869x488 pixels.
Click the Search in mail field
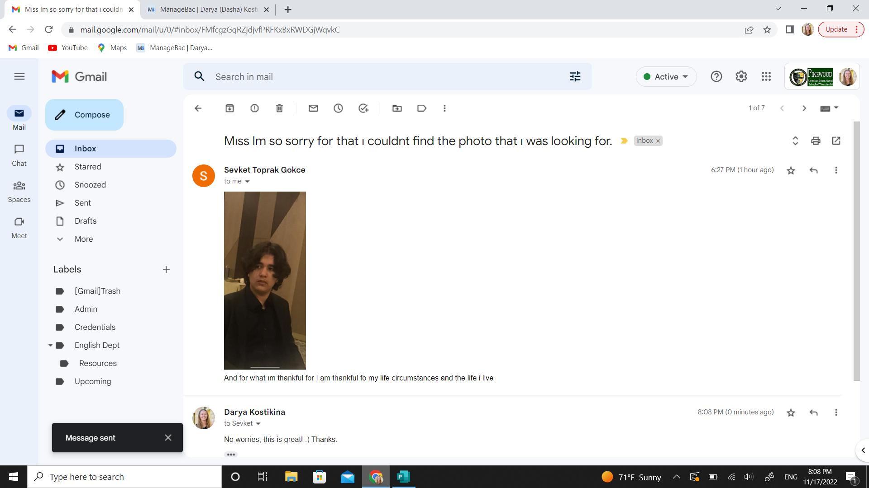[385, 76]
